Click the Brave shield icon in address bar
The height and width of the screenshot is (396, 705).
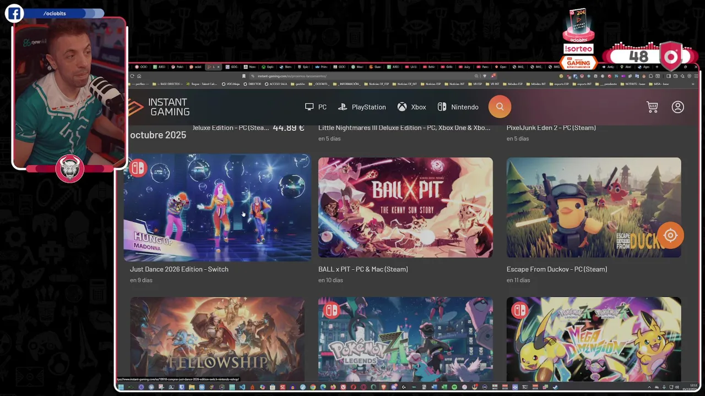click(x=485, y=76)
